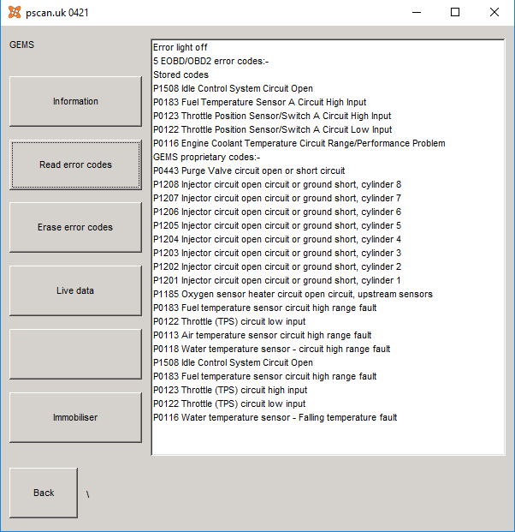Click P1208 Injector circuit cylinder 8 line
Image resolution: width=515 pixels, height=532 pixels.
tap(277, 184)
